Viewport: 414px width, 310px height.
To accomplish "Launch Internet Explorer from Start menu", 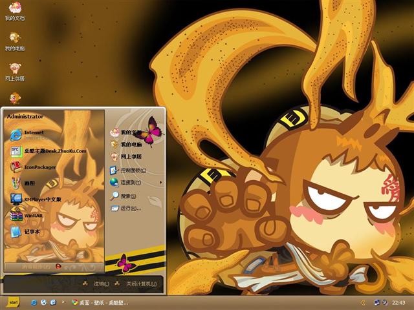I will click(x=29, y=135).
